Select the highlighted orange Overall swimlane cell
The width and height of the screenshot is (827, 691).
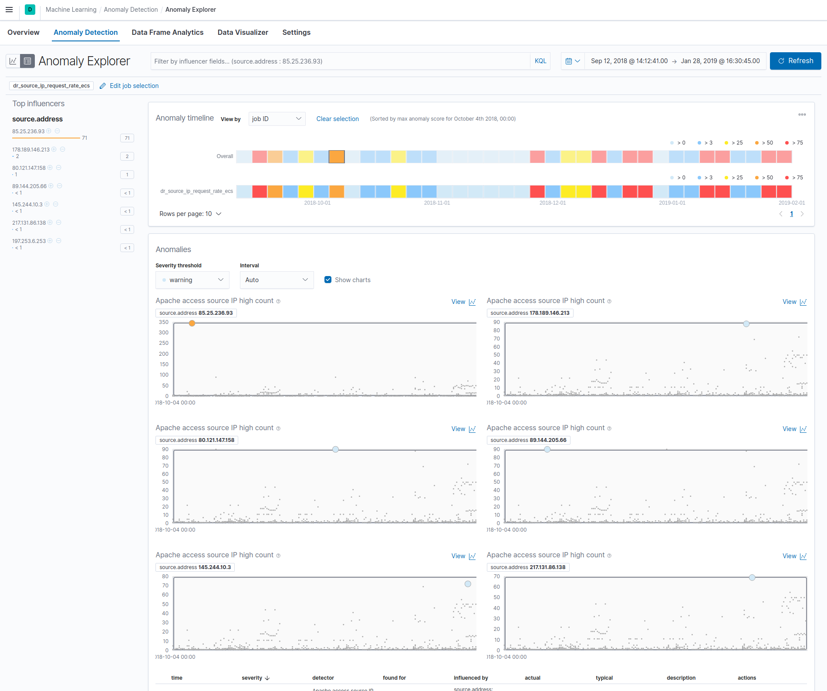pyautogui.click(x=337, y=156)
